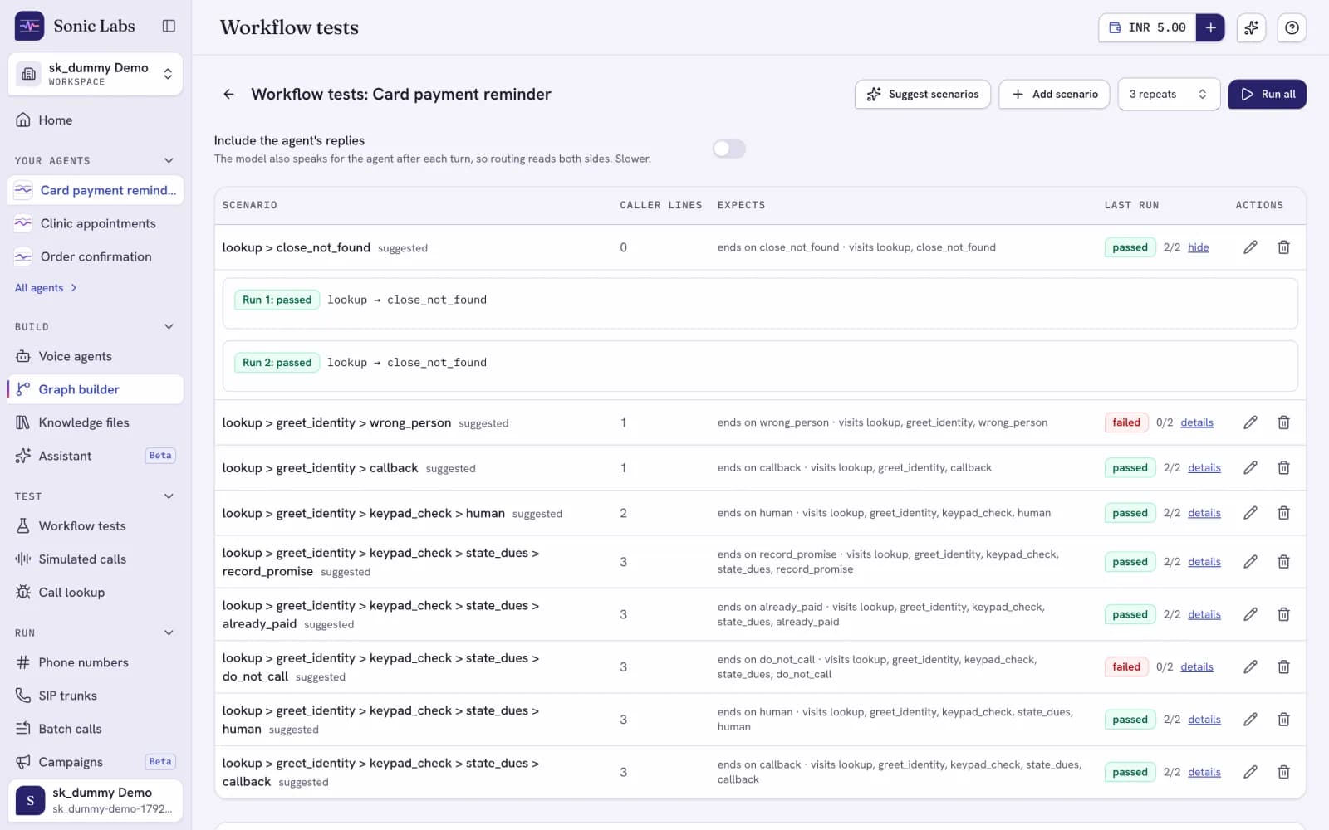1329x830 pixels.
Task: Go back with the left arrow
Action: (x=228, y=95)
